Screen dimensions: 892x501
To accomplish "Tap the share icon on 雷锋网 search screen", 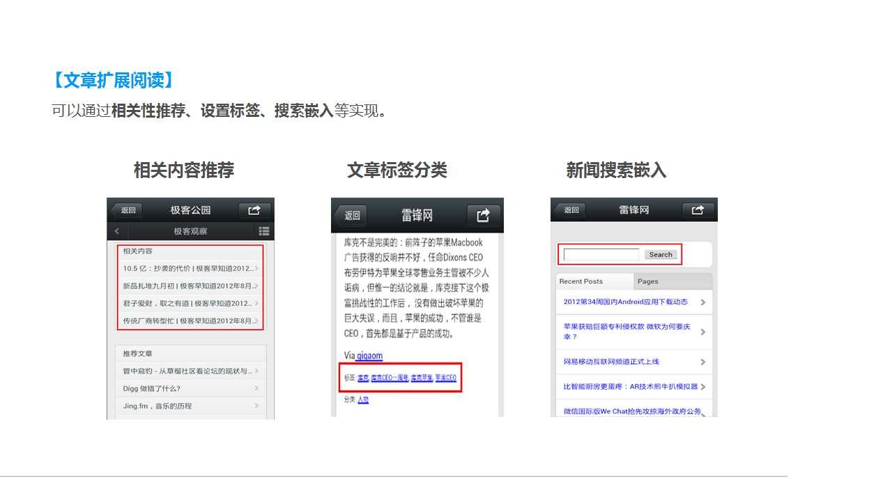I will tap(698, 209).
